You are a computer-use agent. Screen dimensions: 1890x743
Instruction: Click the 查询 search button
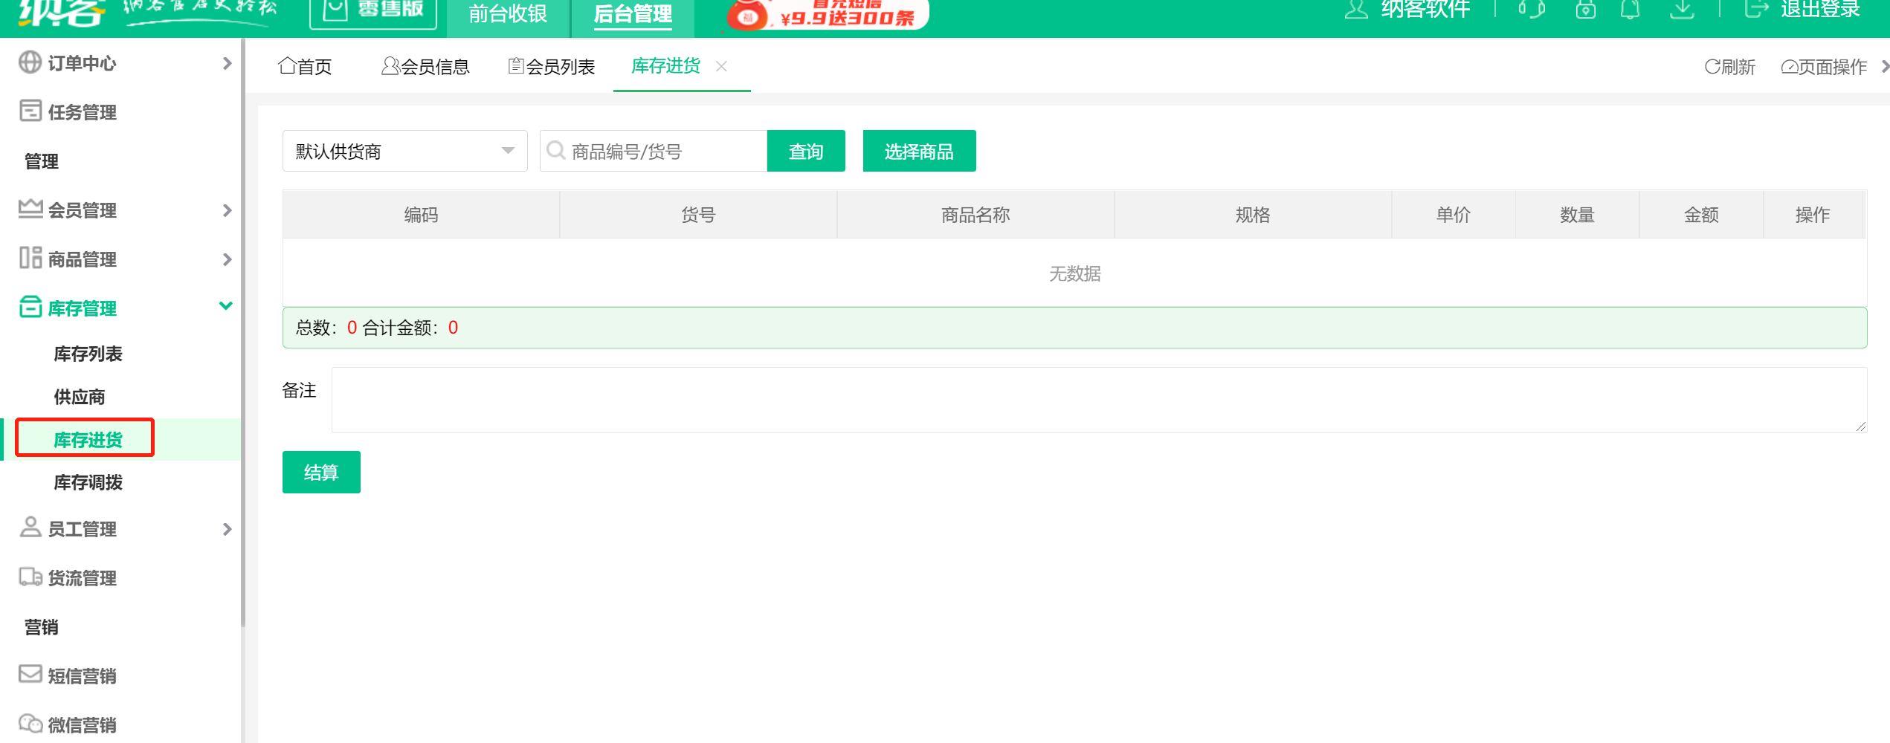tap(805, 151)
